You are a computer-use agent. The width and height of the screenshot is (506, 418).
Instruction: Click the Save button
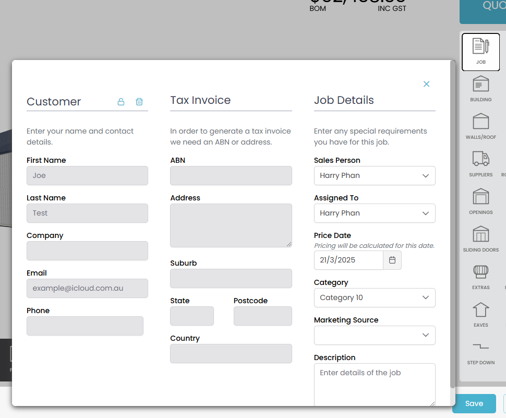474,403
